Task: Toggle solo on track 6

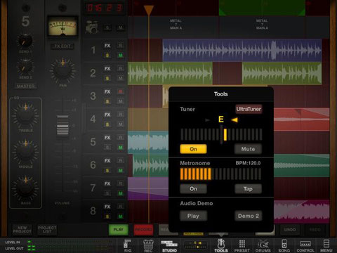Action: coord(107,171)
